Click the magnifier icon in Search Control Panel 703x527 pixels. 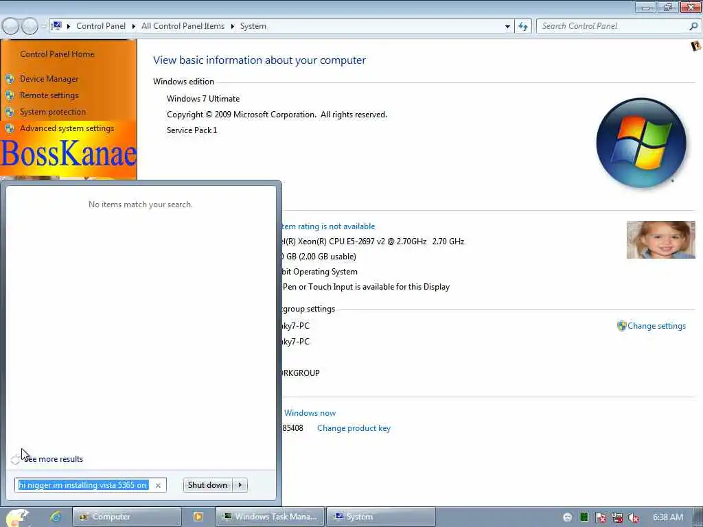tap(693, 26)
